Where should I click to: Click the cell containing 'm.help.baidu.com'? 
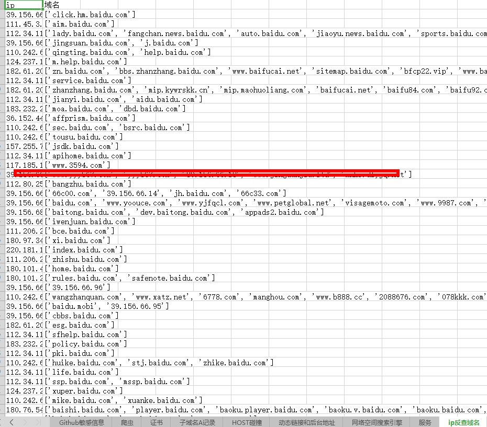(x=86, y=62)
